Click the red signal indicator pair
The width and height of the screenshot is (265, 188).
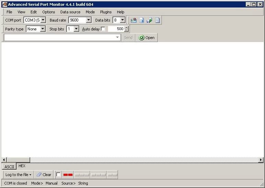pyautogui.click(x=68, y=175)
